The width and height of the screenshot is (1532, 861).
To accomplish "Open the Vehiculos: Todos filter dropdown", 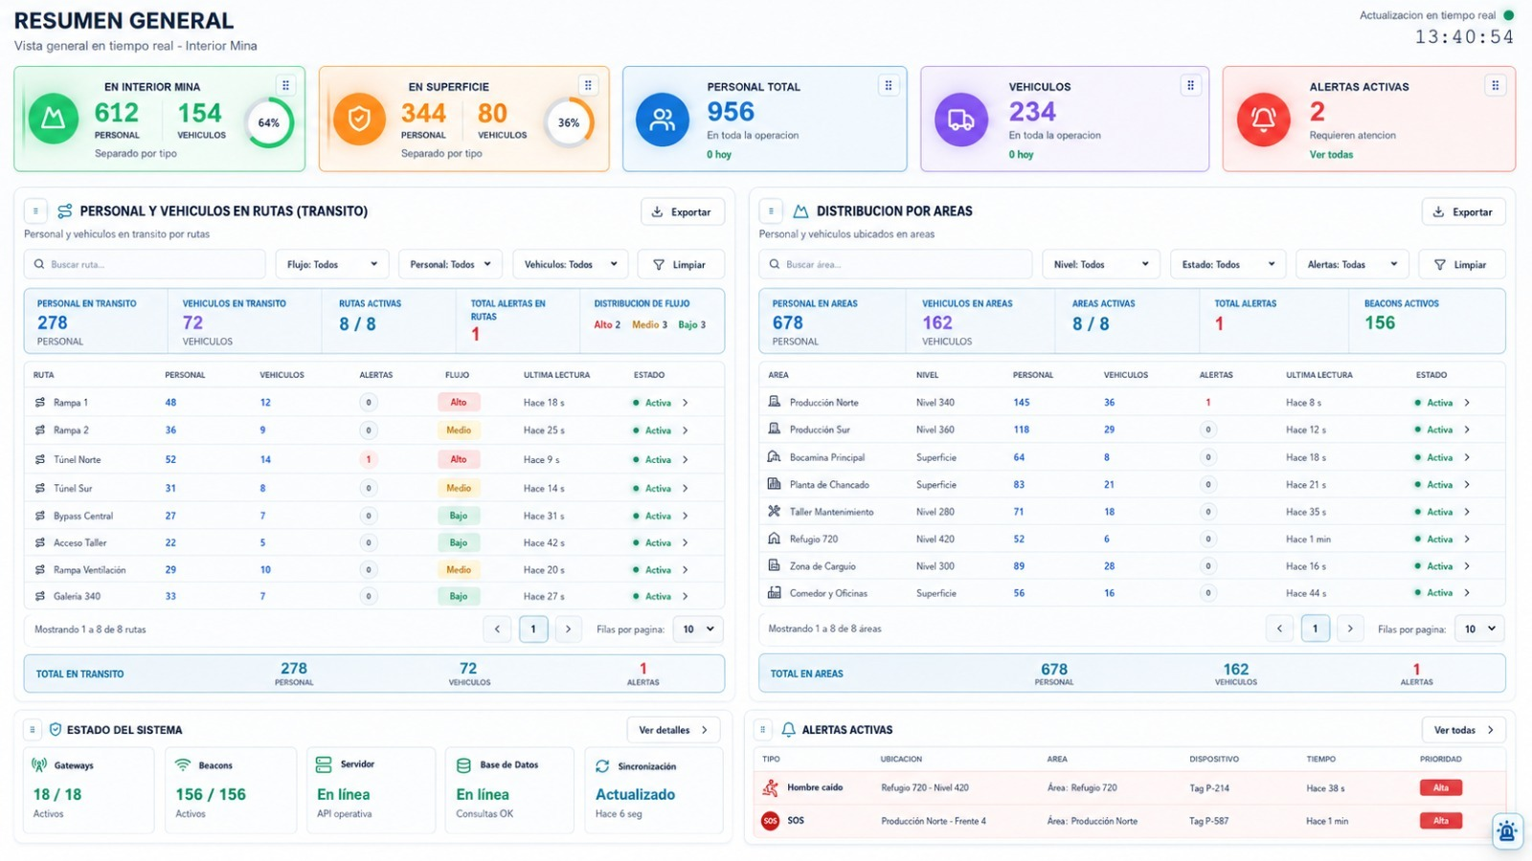I will coord(571,265).
